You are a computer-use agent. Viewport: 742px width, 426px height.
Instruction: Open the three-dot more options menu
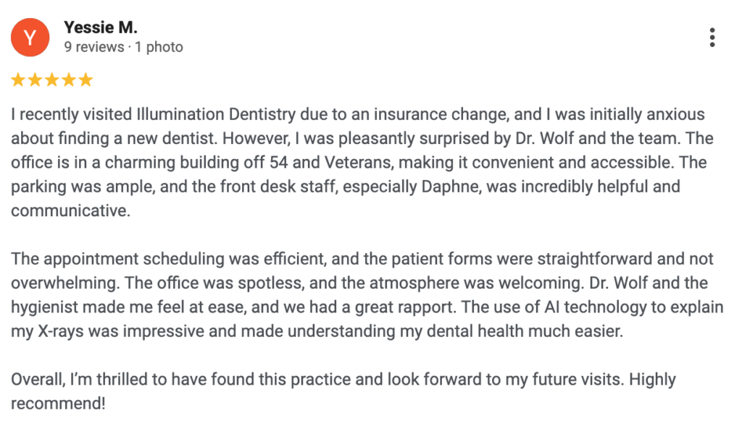[712, 38]
